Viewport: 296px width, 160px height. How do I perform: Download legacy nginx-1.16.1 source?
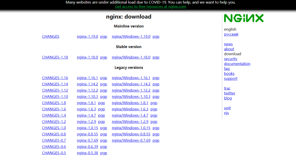click(x=87, y=78)
